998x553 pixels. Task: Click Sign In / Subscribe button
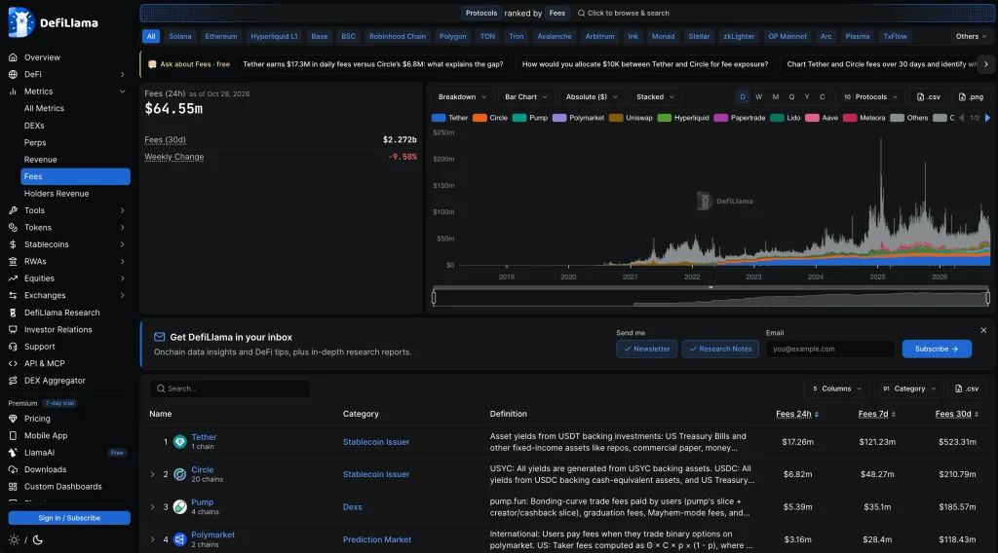tap(69, 518)
